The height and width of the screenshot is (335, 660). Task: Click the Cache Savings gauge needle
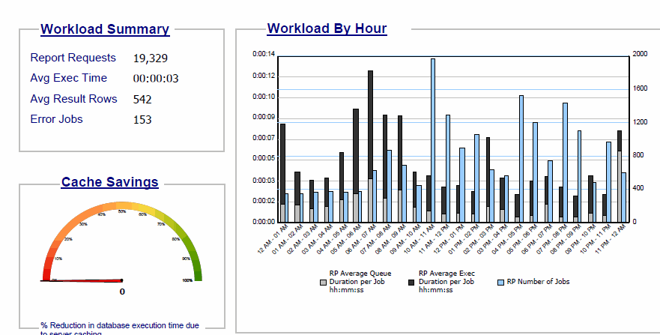[82, 281]
